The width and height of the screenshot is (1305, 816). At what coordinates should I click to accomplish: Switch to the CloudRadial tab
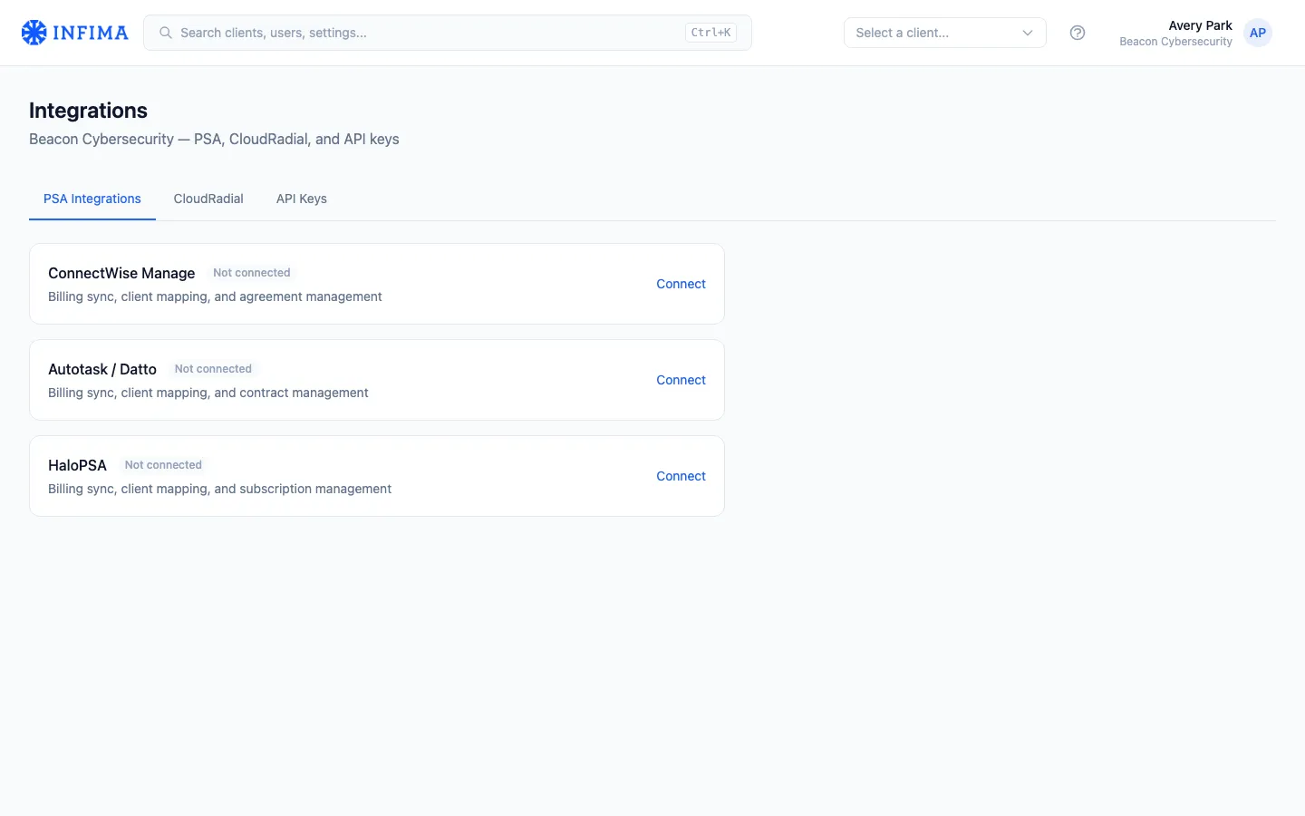click(x=208, y=199)
